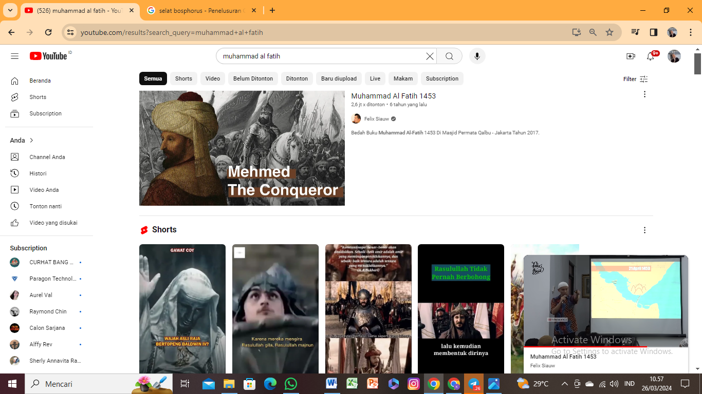Start voice search with the microphone

point(477,56)
